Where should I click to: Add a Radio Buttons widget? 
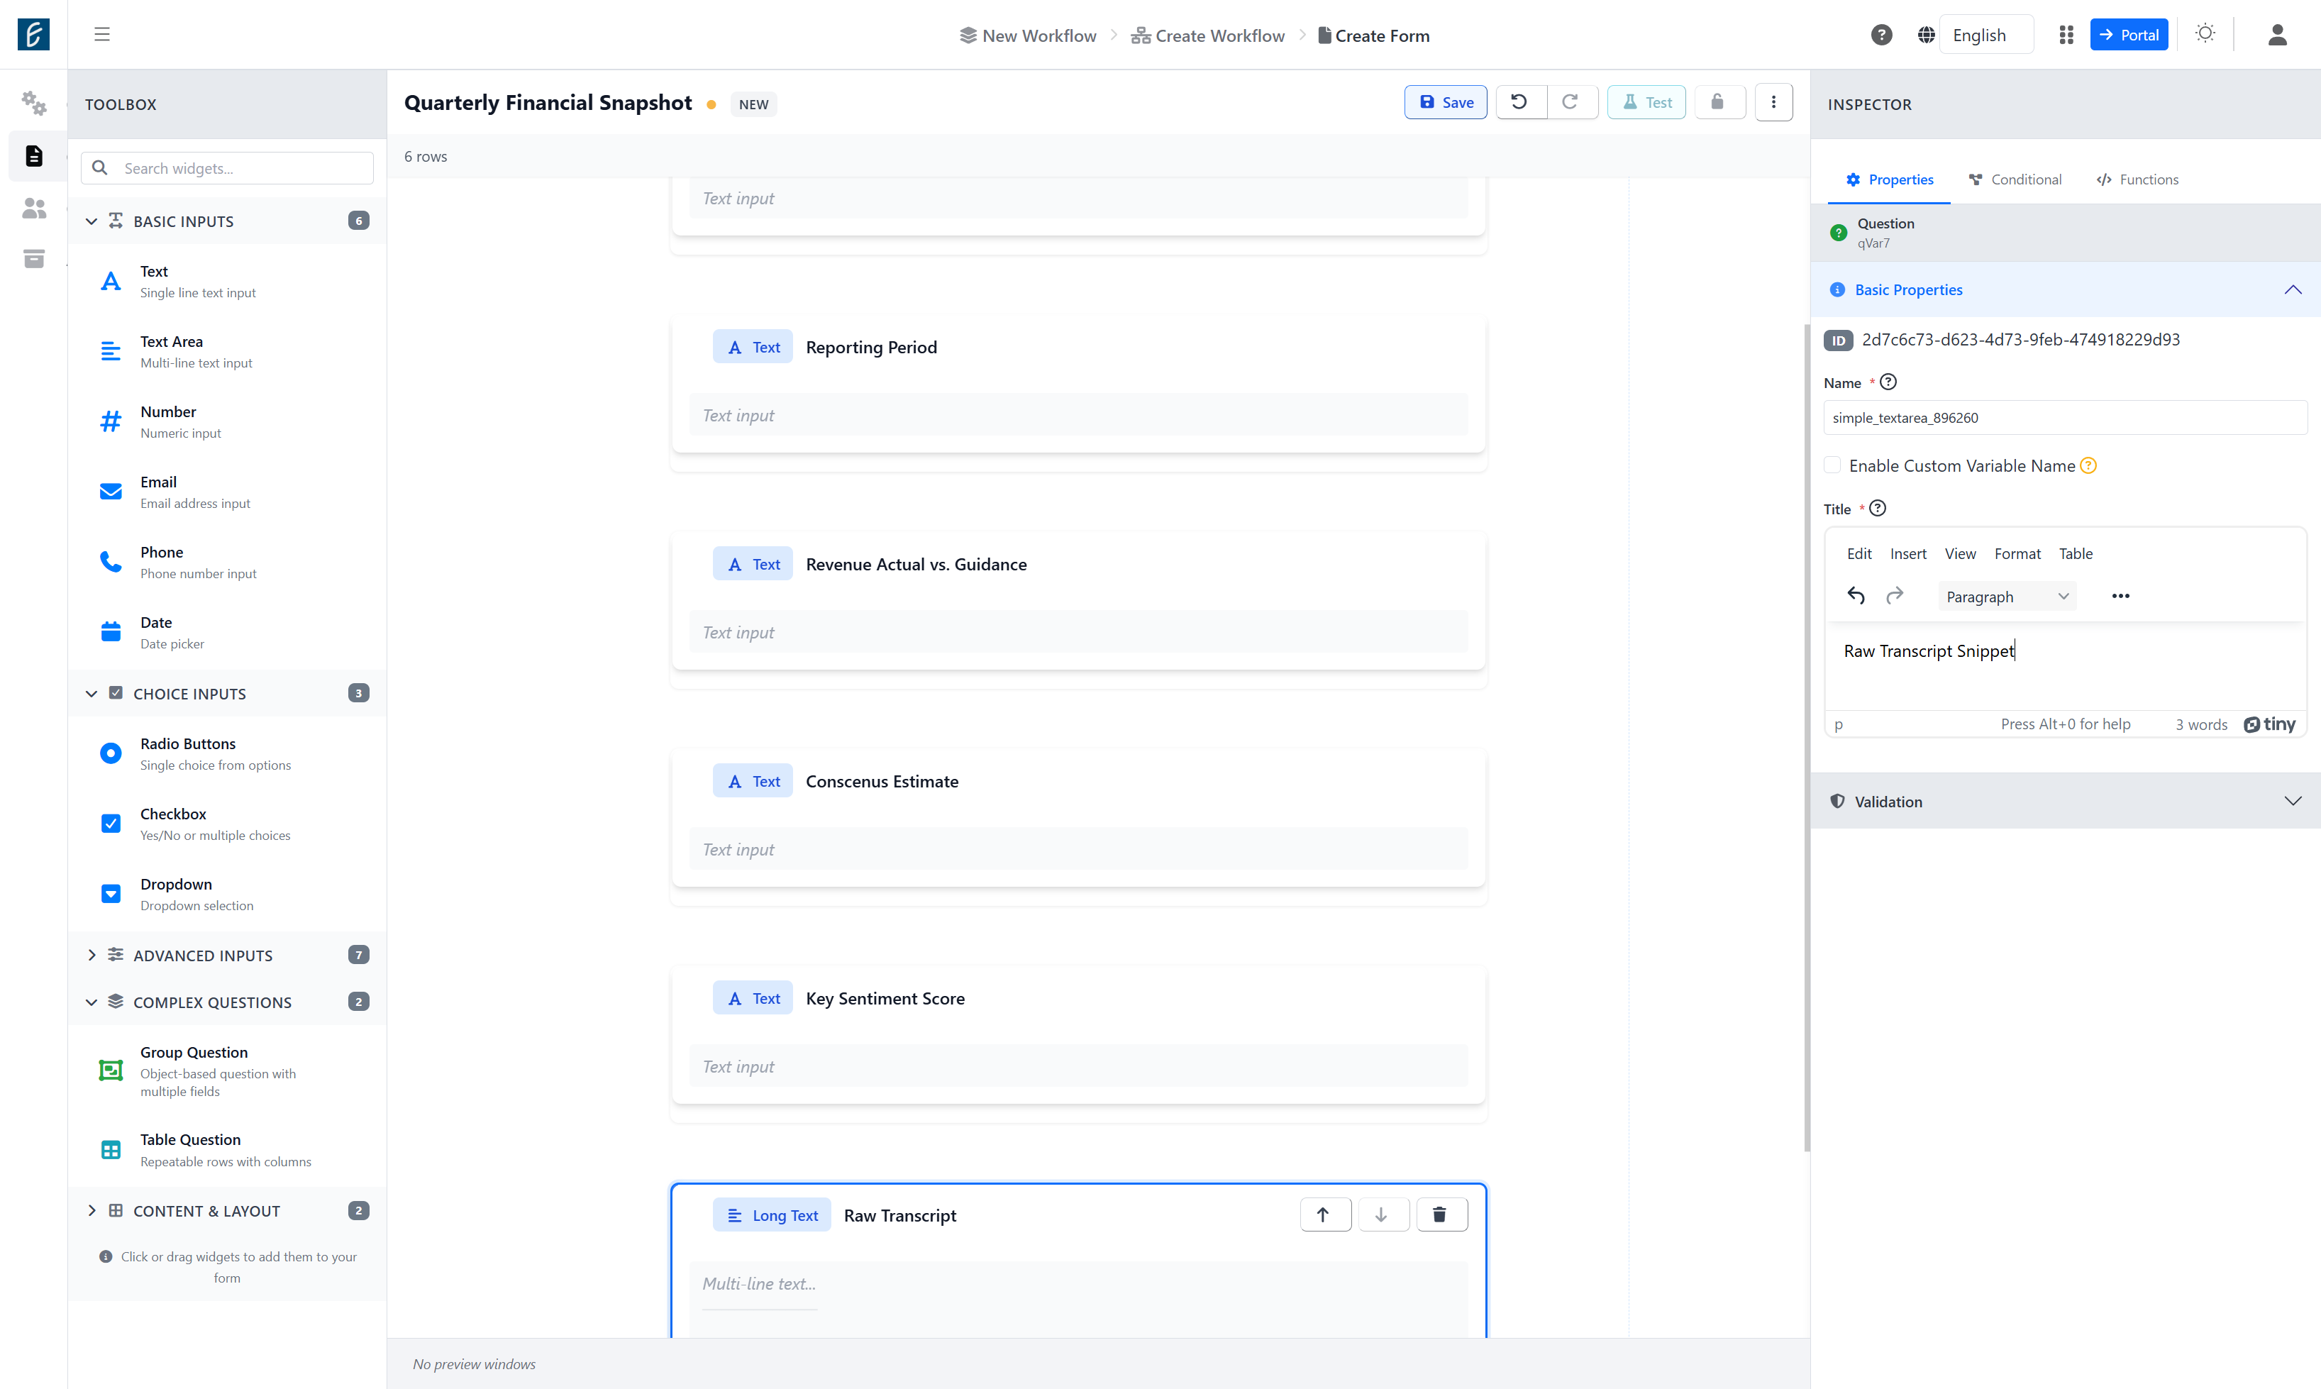point(228,753)
